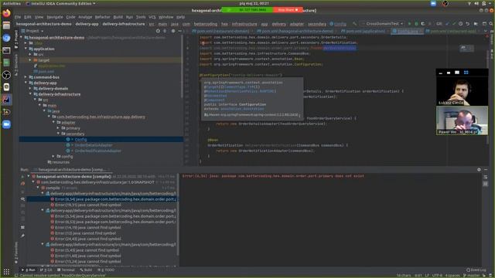This screenshot has height=278, width=495.
Task: Click Rerun icon in Run panel sidebar
Action: pos(22,177)
